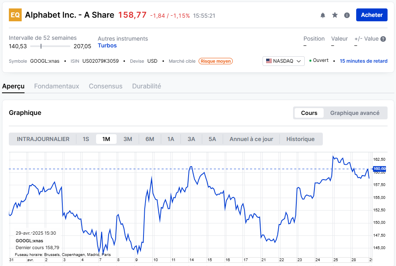Open the info circle icon
Screen dimensions: 396x266
[x=347, y=15]
